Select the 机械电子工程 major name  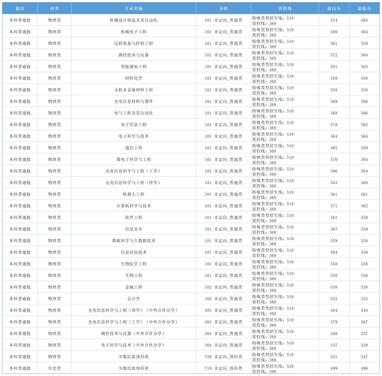pyautogui.click(x=133, y=32)
